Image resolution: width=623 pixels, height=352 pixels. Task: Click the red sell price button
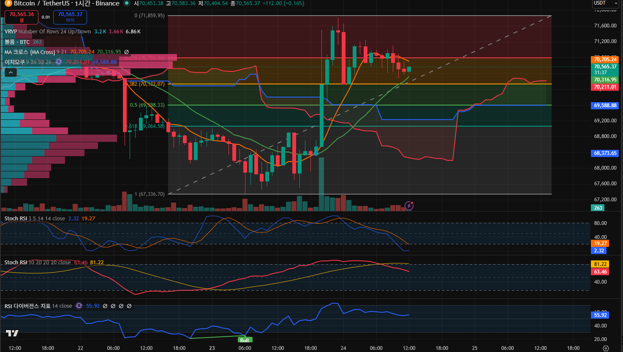[22, 17]
